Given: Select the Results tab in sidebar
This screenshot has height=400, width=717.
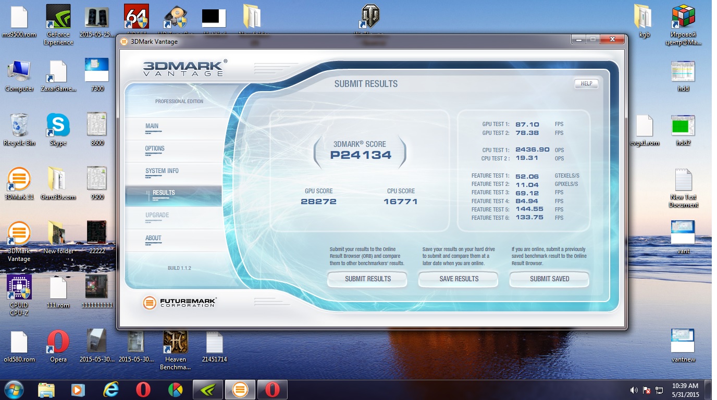Looking at the screenshot, I should pyautogui.click(x=164, y=193).
